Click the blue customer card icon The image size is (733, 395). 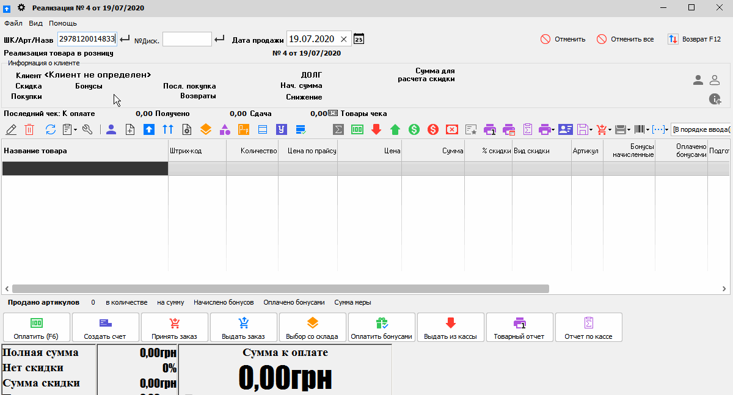pyautogui.click(x=565, y=129)
